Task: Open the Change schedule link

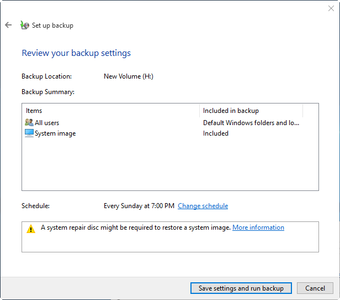Action: [x=203, y=206]
